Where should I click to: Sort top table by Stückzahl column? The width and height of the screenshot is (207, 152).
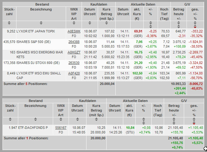[9, 23]
